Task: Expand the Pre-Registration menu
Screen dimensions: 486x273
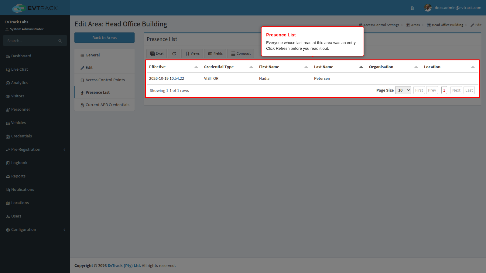Action: [x=35, y=150]
